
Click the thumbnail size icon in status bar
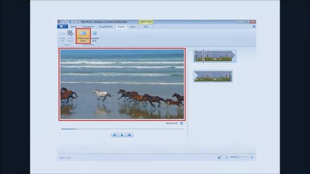click(x=219, y=157)
